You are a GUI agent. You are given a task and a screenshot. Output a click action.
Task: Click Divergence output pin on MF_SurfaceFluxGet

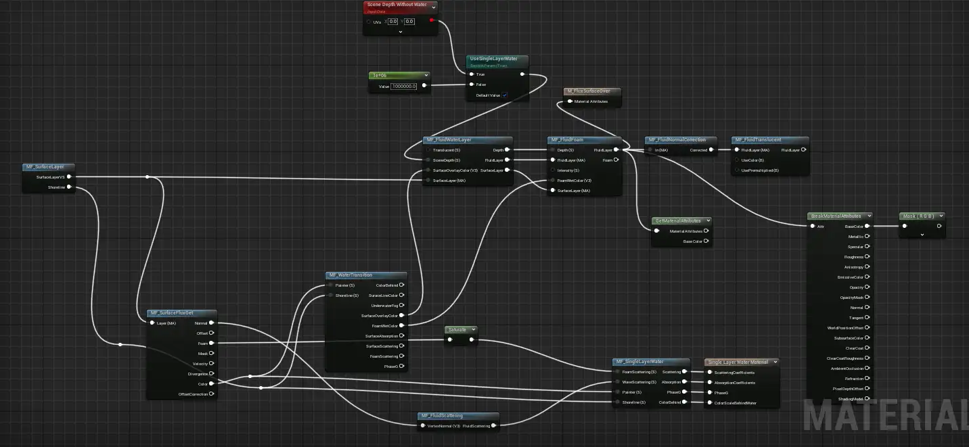pyautogui.click(x=211, y=374)
